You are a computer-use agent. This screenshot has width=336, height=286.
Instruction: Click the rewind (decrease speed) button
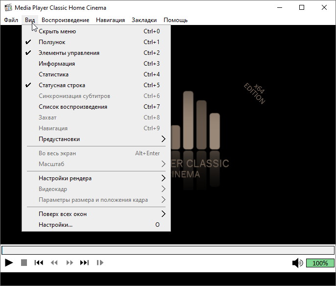point(54,262)
